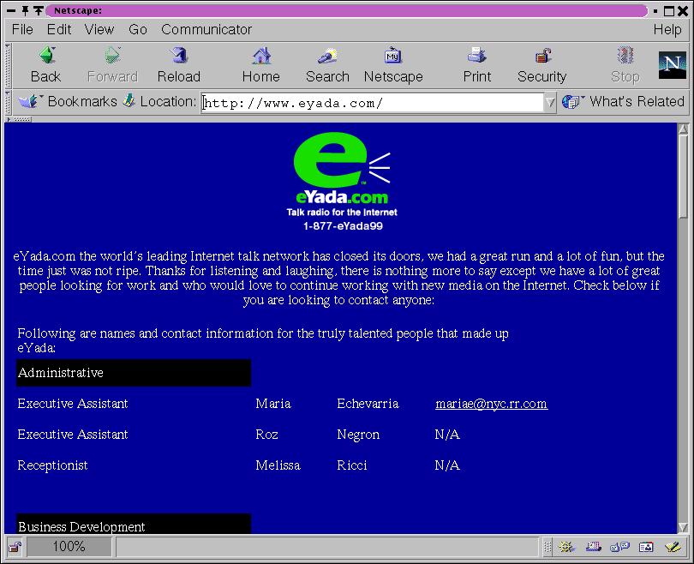
Task: Click the Forward navigation icon
Action: (112, 56)
